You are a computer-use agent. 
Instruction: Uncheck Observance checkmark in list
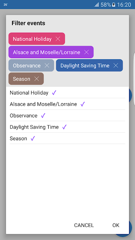pyautogui.click(x=43, y=115)
